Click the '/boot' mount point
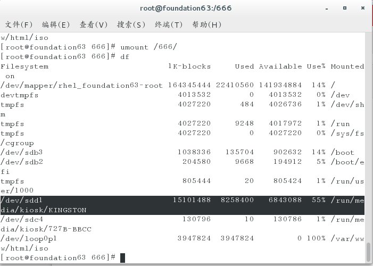This screenshot has height=266, width=373. [x=343, y=153]
